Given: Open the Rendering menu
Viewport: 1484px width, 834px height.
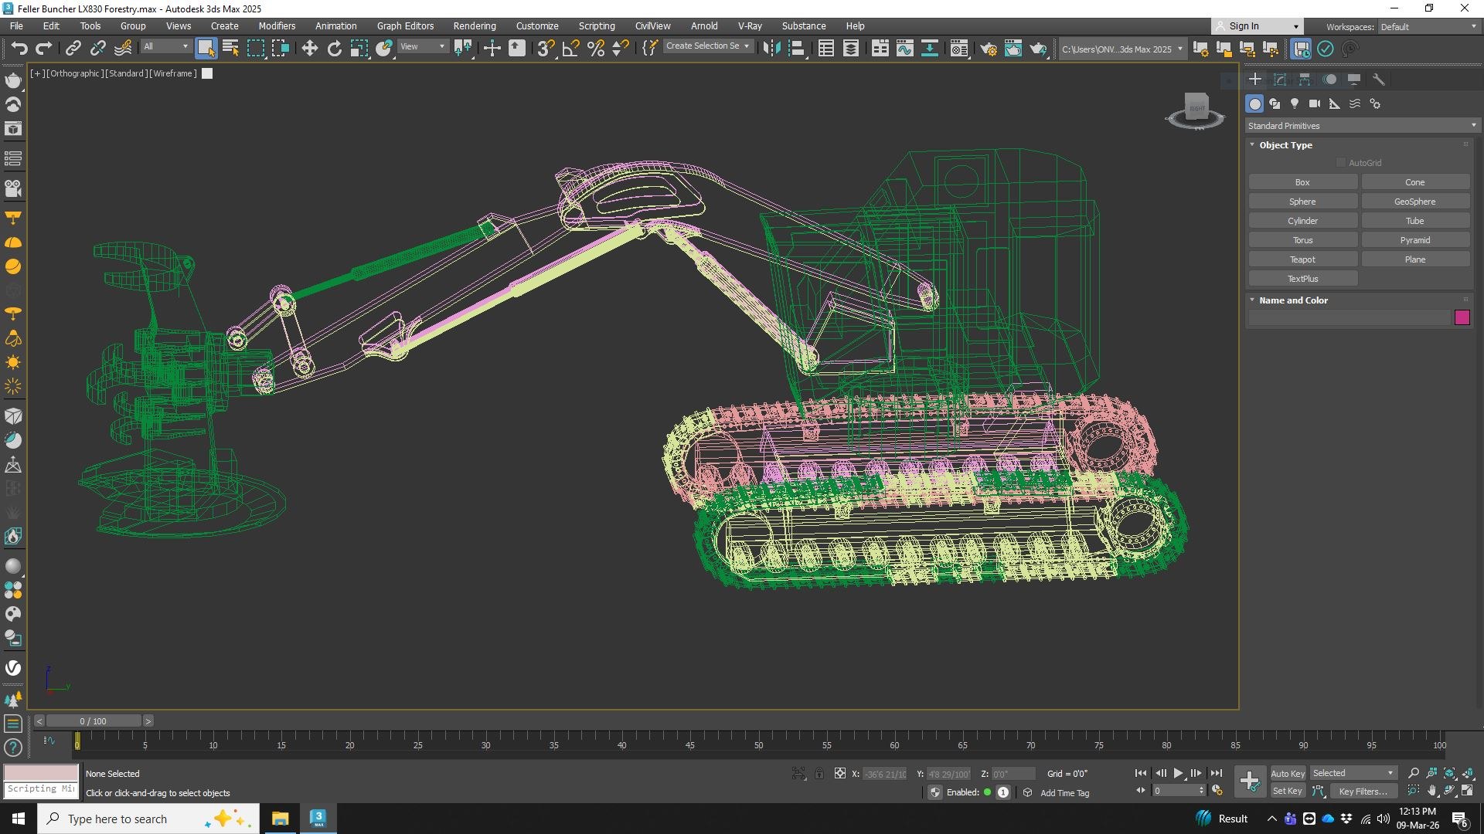Looking at the screenshot, I should 475,25.
